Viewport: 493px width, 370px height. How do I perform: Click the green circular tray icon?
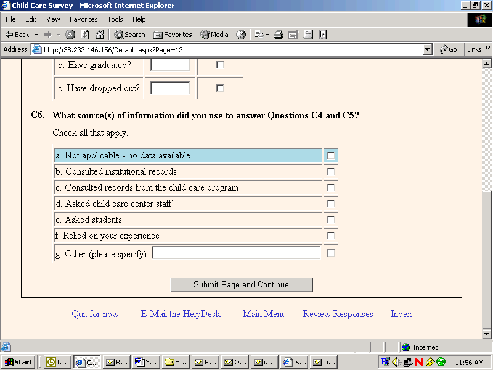tap(441, 362)
